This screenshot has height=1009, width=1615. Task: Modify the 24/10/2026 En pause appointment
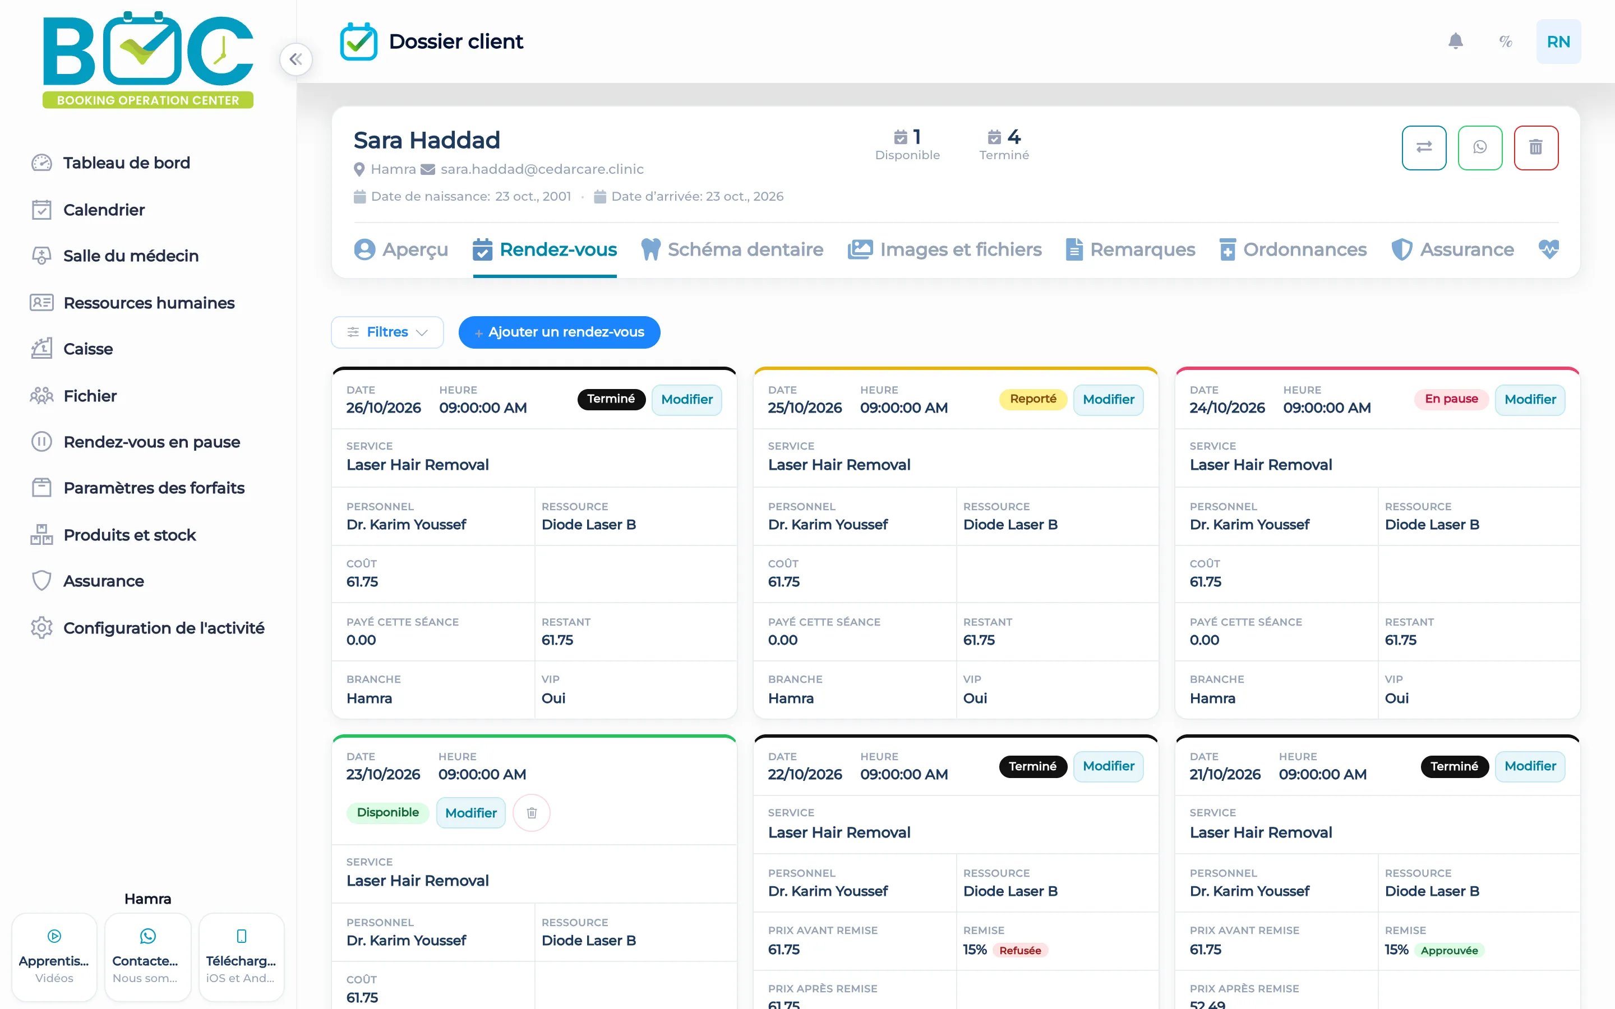pos(1530,400)
